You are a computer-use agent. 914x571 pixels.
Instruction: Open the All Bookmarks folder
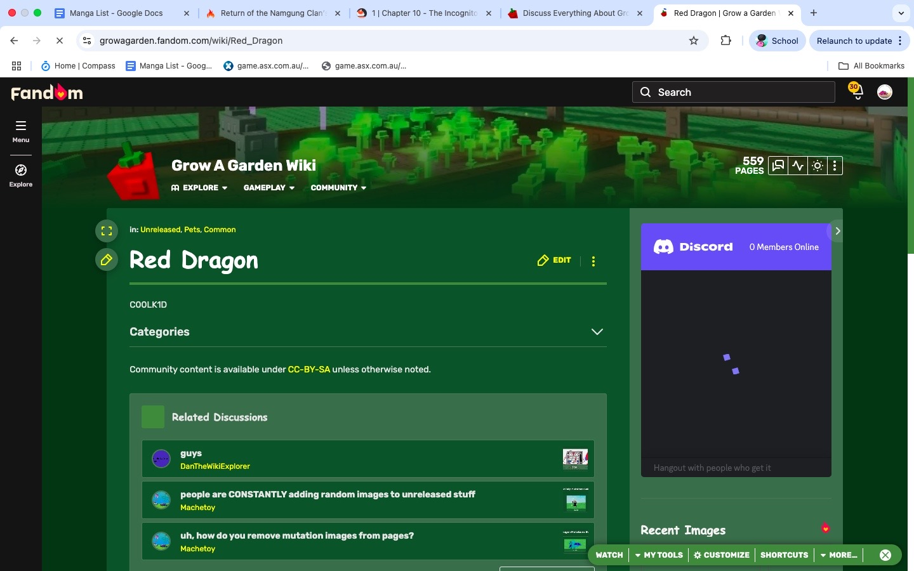[x=871, y=66]
